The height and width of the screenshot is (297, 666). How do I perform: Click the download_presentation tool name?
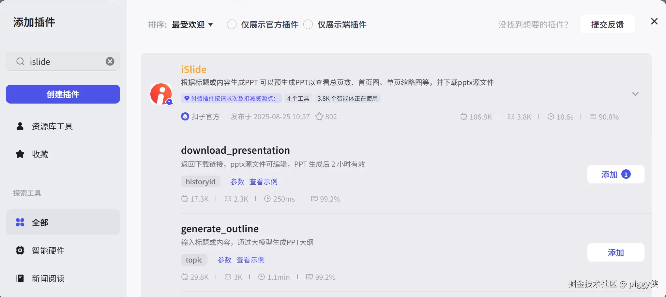(235, 150)
